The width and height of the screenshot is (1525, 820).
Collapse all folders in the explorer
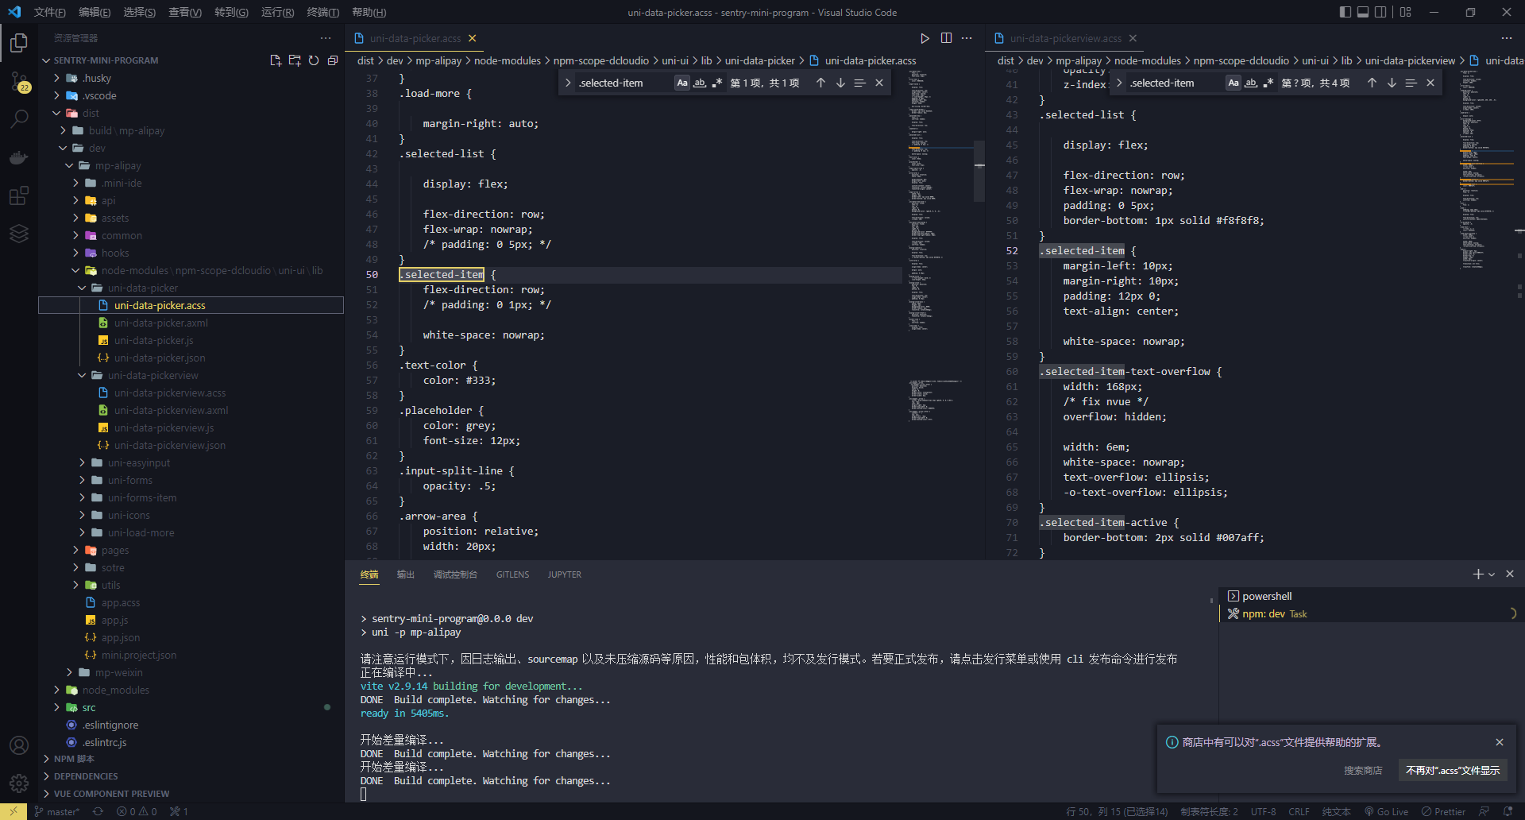(x=333, y=60)
